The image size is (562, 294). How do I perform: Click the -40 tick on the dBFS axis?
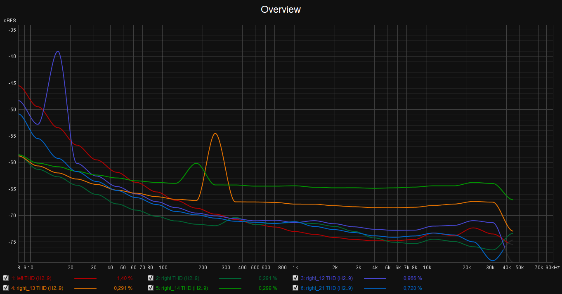click(x=12, y=56)
